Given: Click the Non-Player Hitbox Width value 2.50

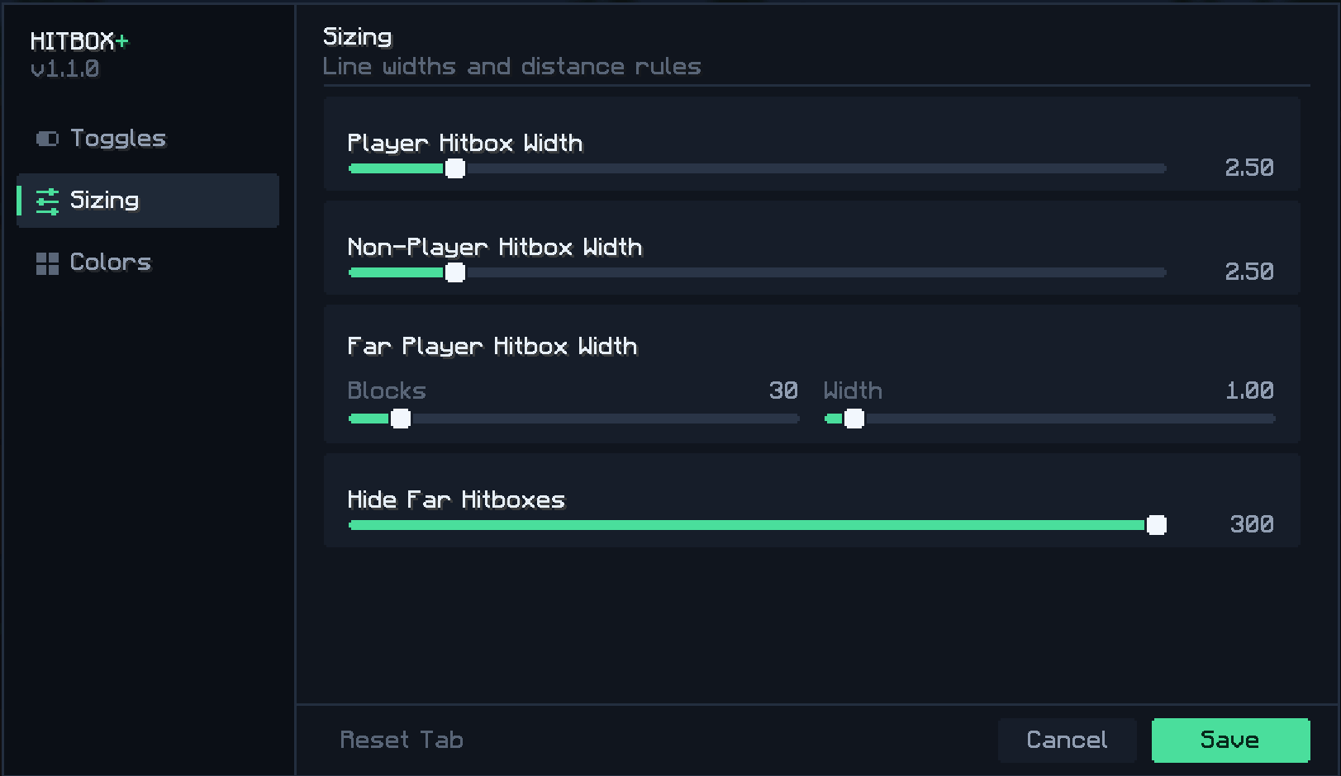Looking at the screenshot, I should tap(1249, 272).
